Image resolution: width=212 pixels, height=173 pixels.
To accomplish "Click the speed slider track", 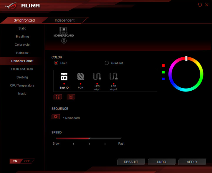I will tap(89, 138).
